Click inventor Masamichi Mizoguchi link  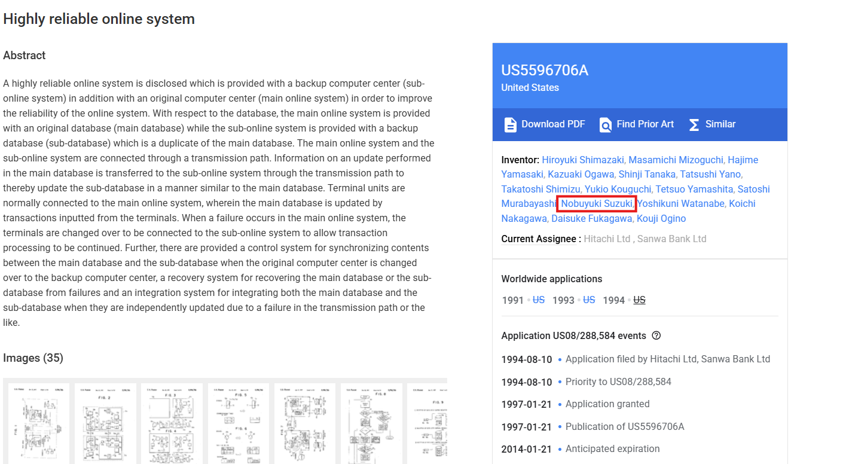[676, 160]
